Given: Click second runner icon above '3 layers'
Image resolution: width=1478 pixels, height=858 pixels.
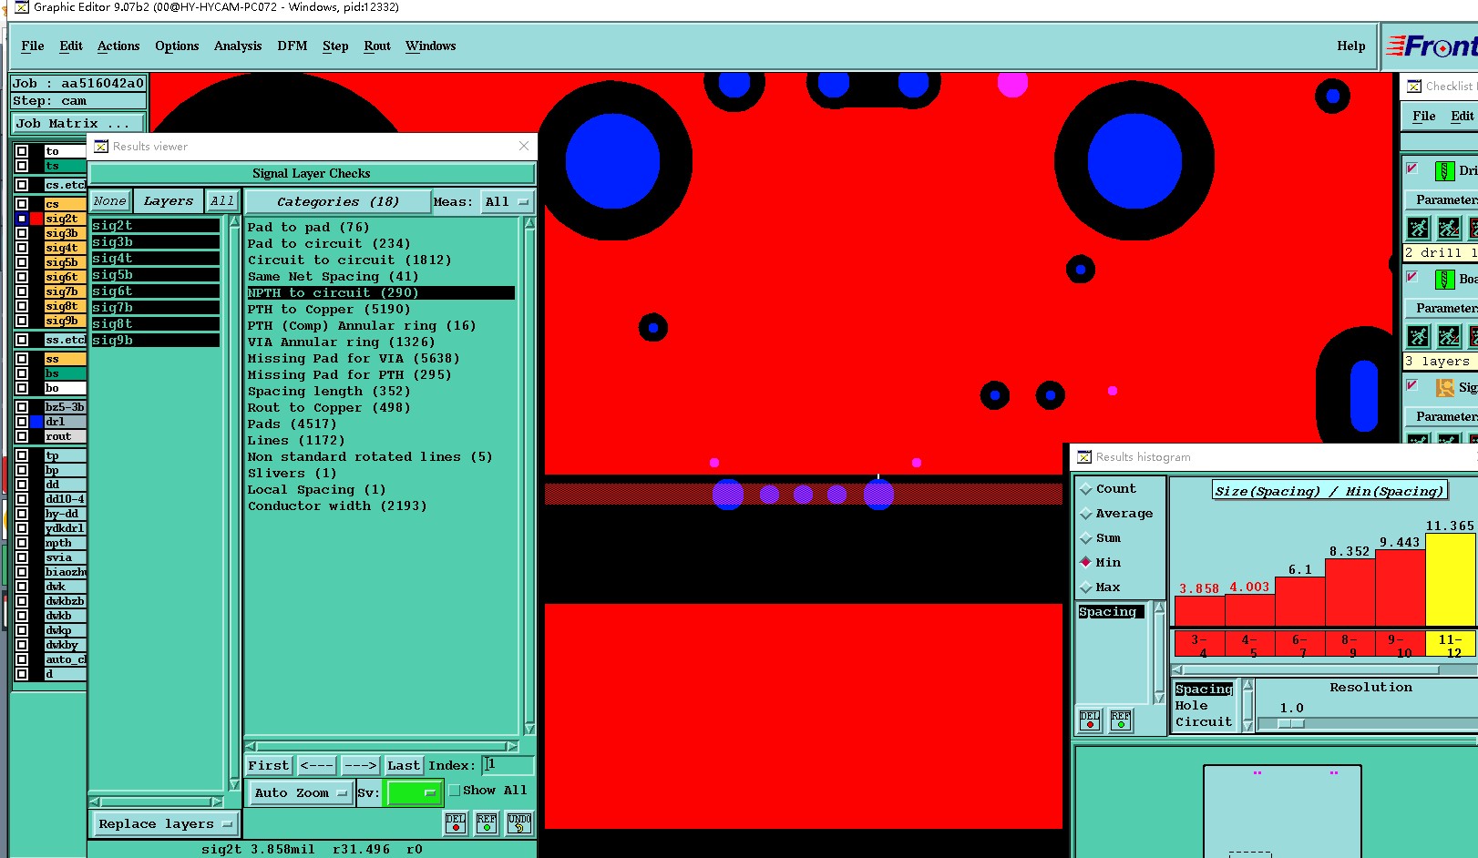Looking at the screenshot, I should 1449,336.
